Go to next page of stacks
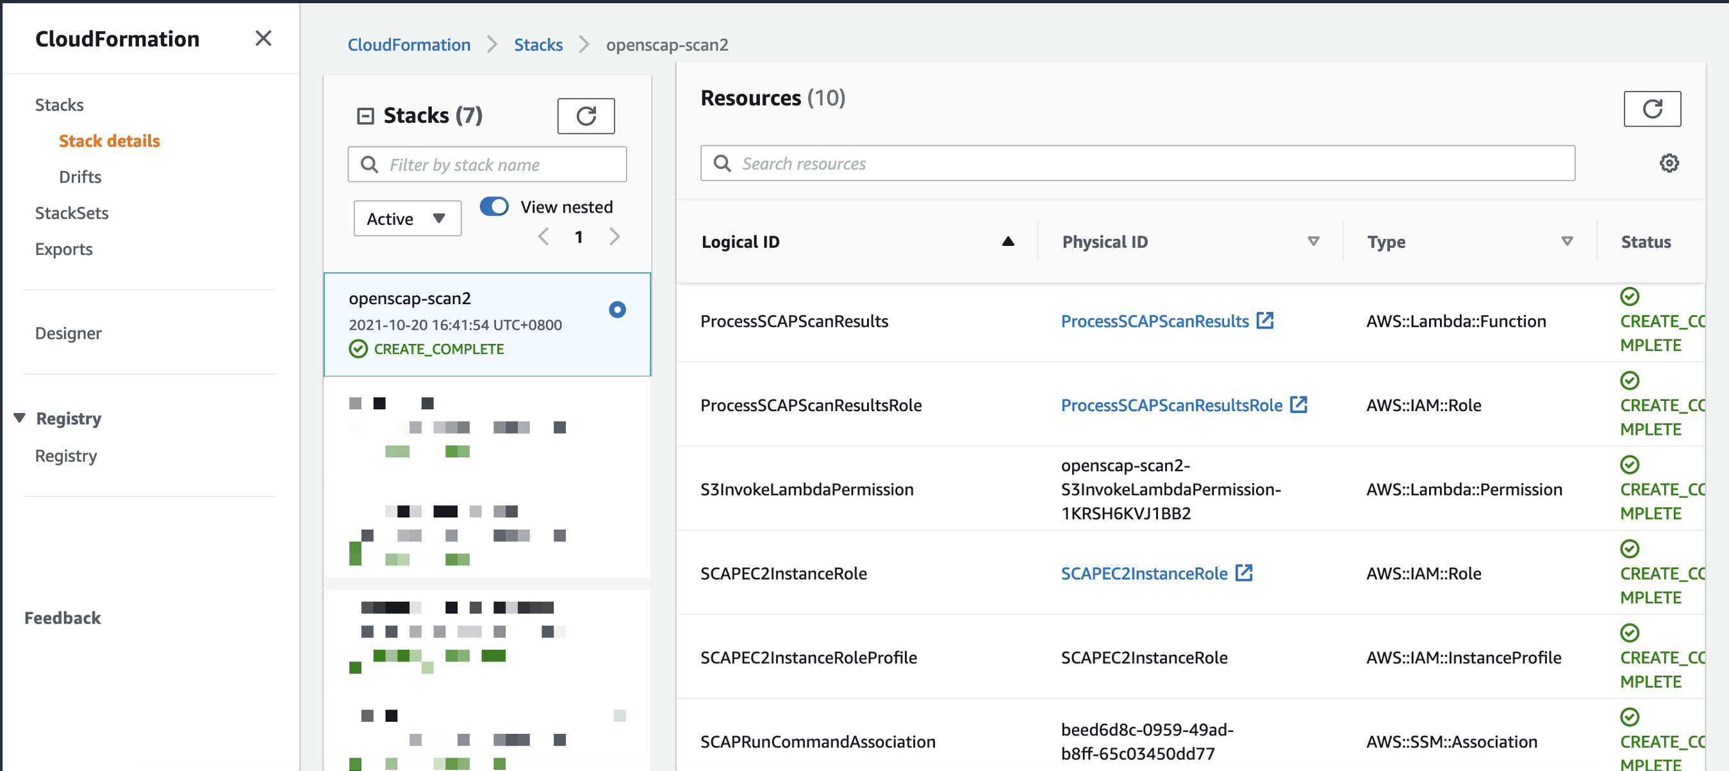 (614, 237)
